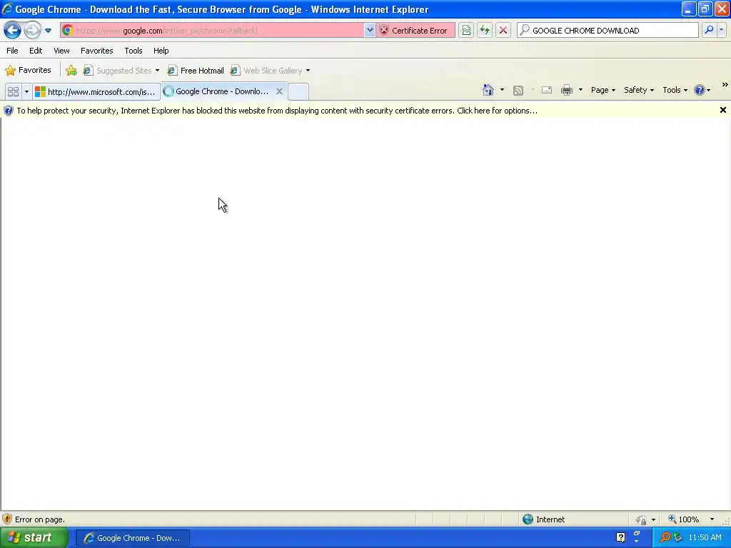Go back with the Back arrow button
Screen dimensions: 731x548
[12, 31]
